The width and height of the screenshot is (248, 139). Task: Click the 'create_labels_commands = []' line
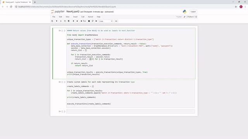click(x=80, y=86)
